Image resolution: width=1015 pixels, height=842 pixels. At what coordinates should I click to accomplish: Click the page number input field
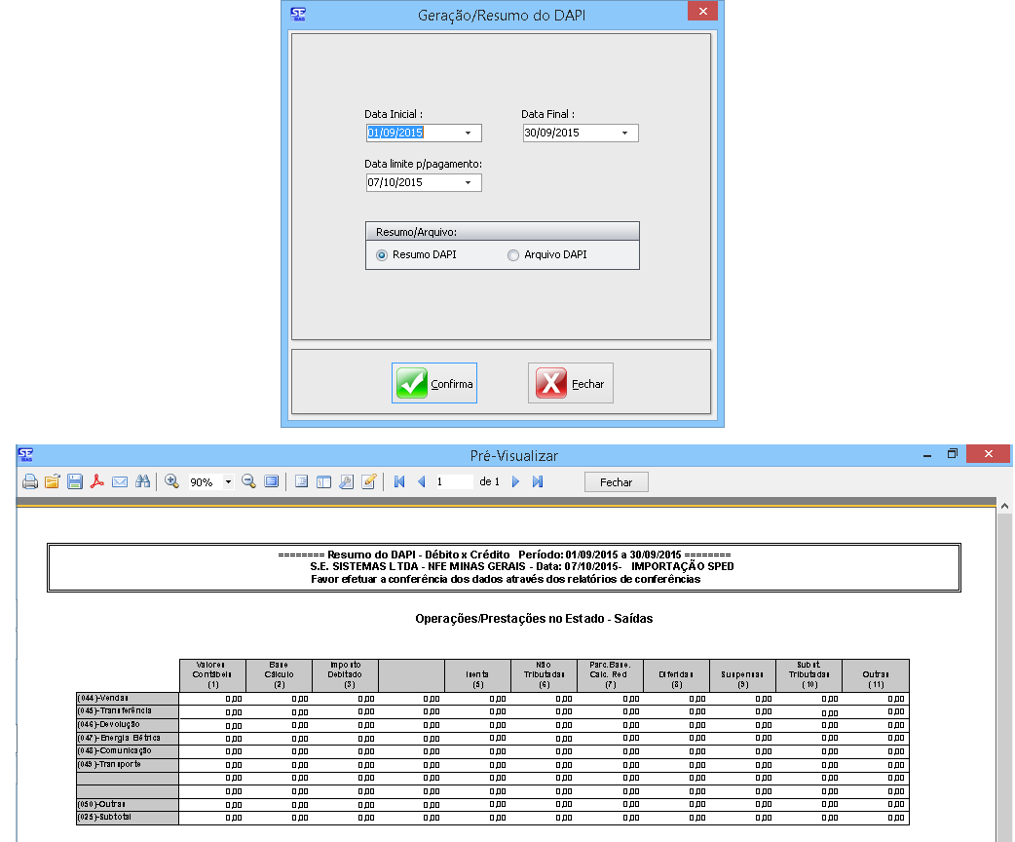(453, 481)
